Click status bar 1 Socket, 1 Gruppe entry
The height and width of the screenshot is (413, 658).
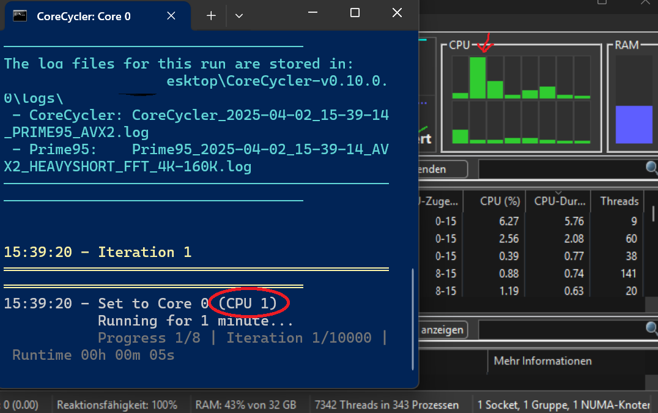click(564, 405)
